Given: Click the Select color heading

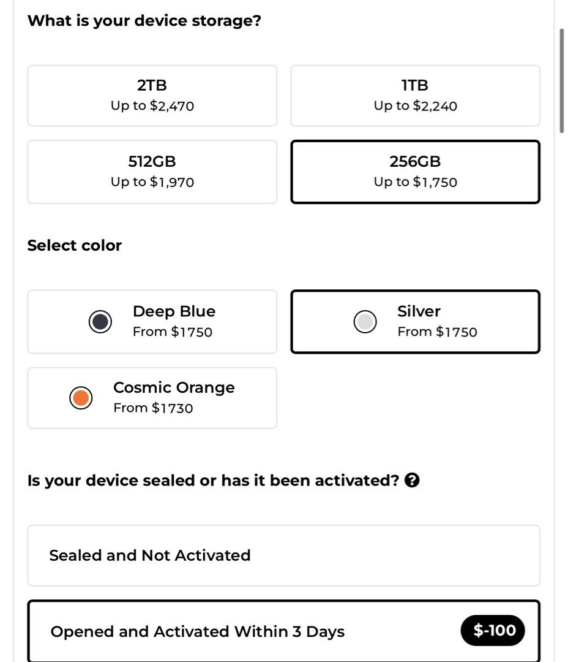Looking at the screenshot, I should point(75,245).
